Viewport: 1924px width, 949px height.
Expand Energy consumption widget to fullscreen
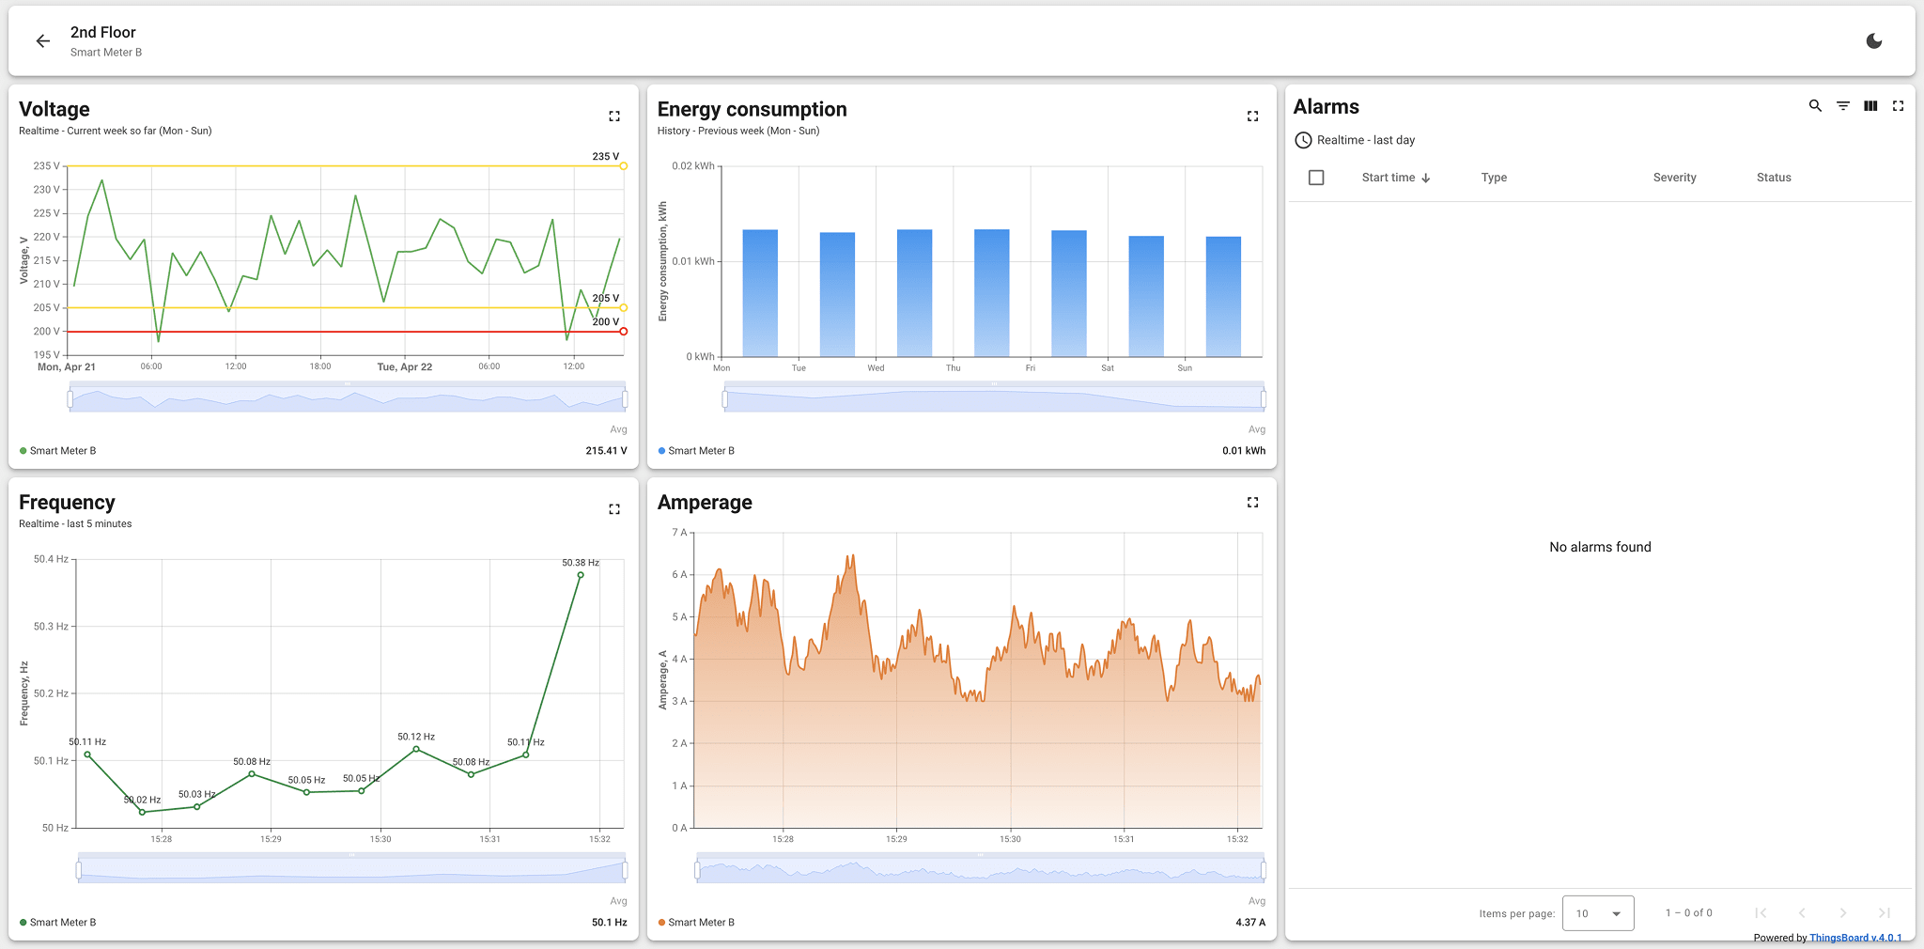point(1252,117)
